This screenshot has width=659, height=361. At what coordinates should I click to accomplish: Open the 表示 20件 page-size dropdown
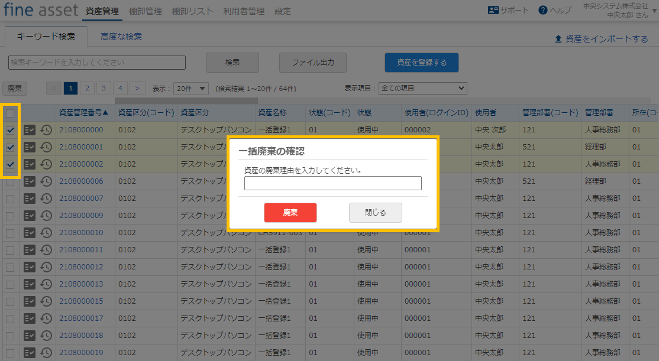[191, 89]
